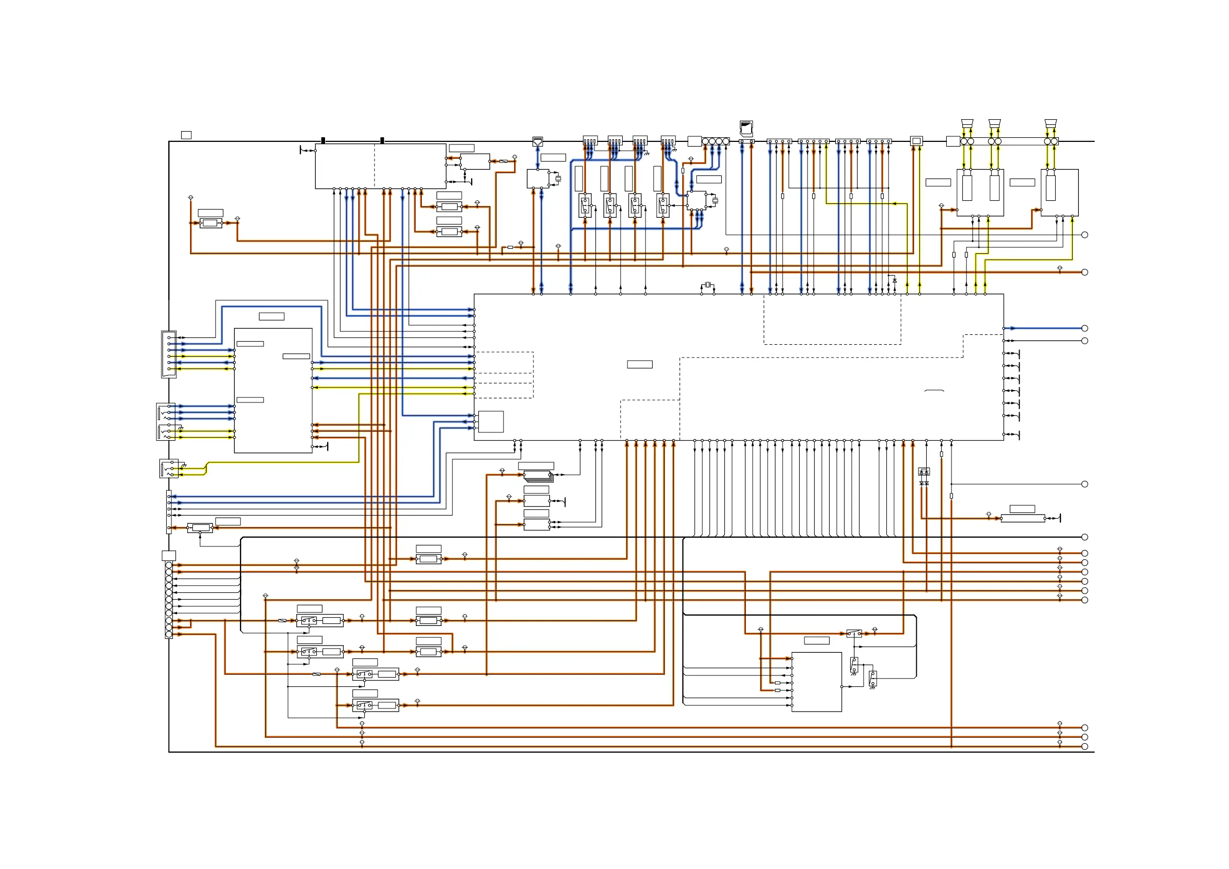
Task: Click the top circle in bottom-left terminal column
Action: [x=169, y=566]
